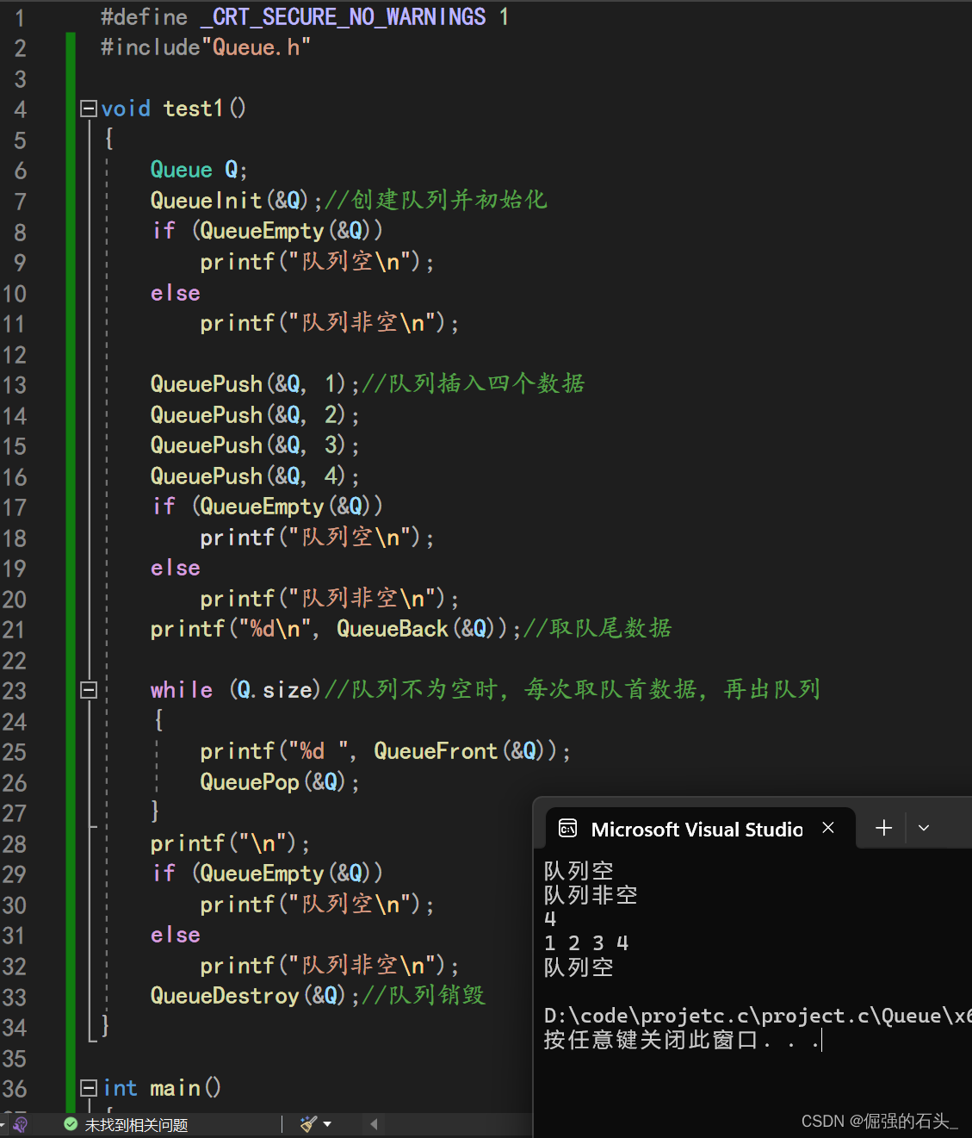Click the QueuePop(&Q) line

click(280, 782)
